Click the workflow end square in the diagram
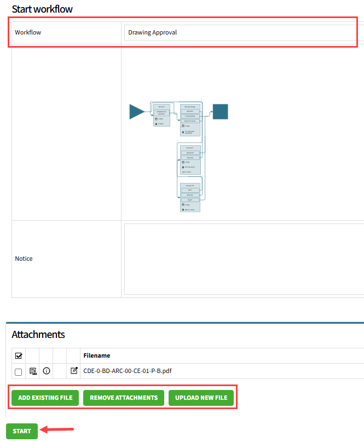 click(220, 112)
